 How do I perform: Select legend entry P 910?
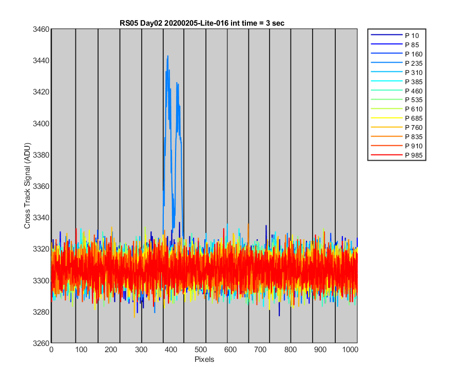pos(396,146)
